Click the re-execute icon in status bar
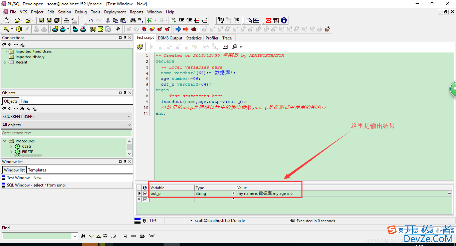 pyautogui.click(x=145, y=221)
